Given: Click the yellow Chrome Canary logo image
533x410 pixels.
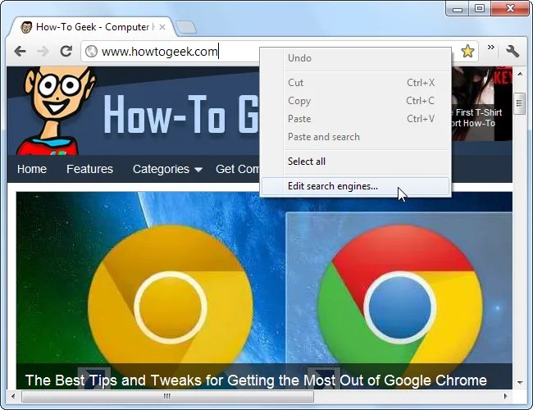Looking at the screenshot, I should click(x=170, y=306).
